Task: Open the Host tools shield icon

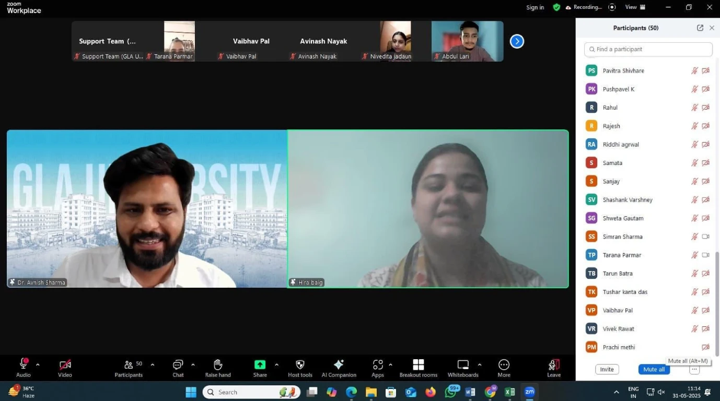Action: coord(300,364)
